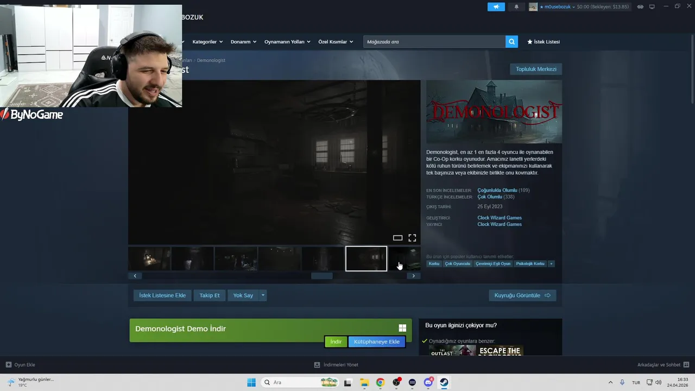Open the publisher Clock Wizard Games link

pyautogui.click(x=500, y=224)
